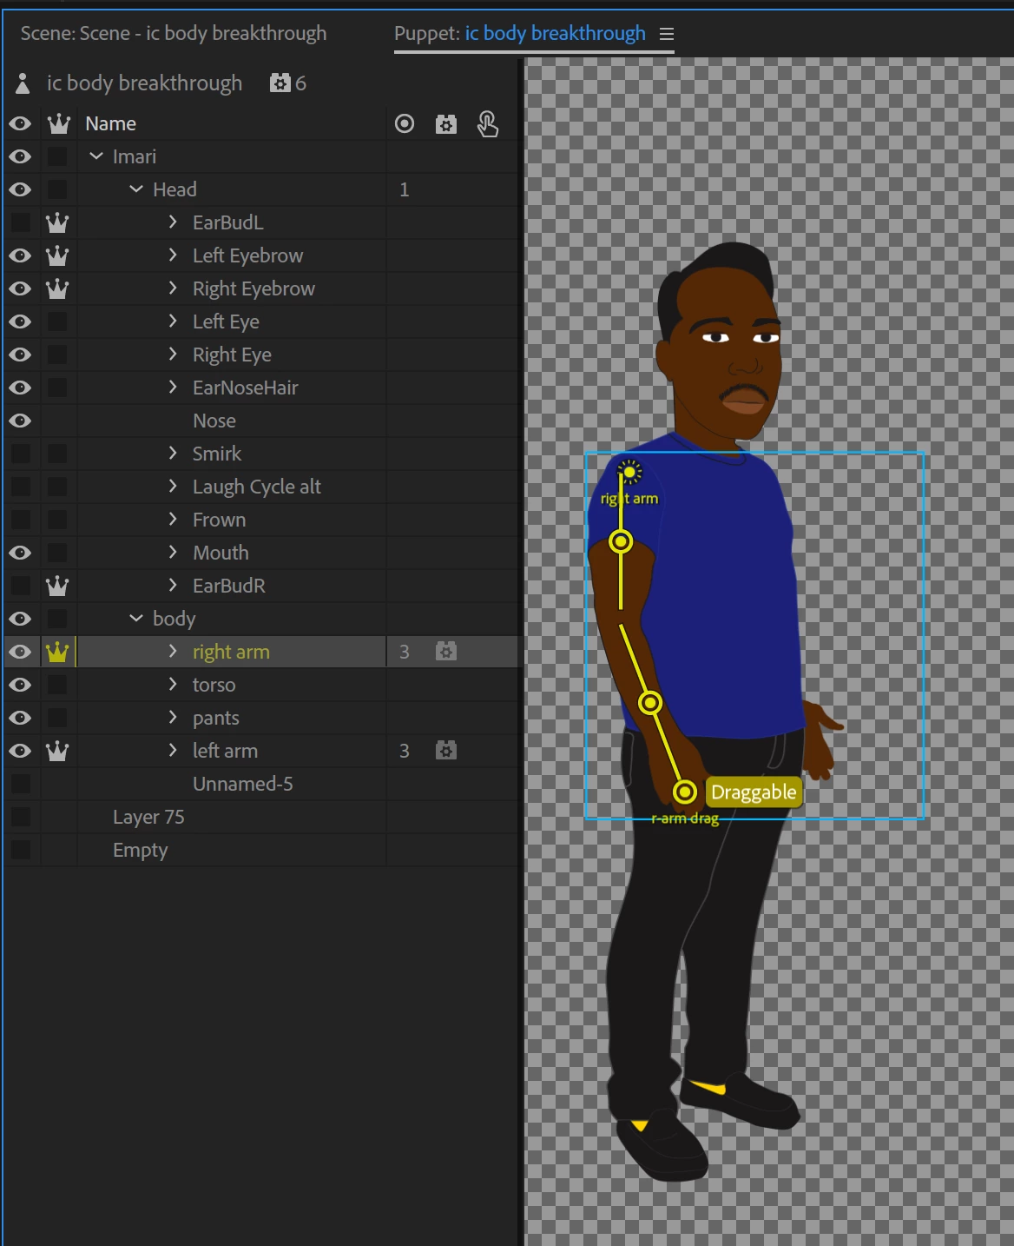This screenshot has width=1014, height=1246.
Task: Open the Puppet panel hamburger menu
Action: 667,34
